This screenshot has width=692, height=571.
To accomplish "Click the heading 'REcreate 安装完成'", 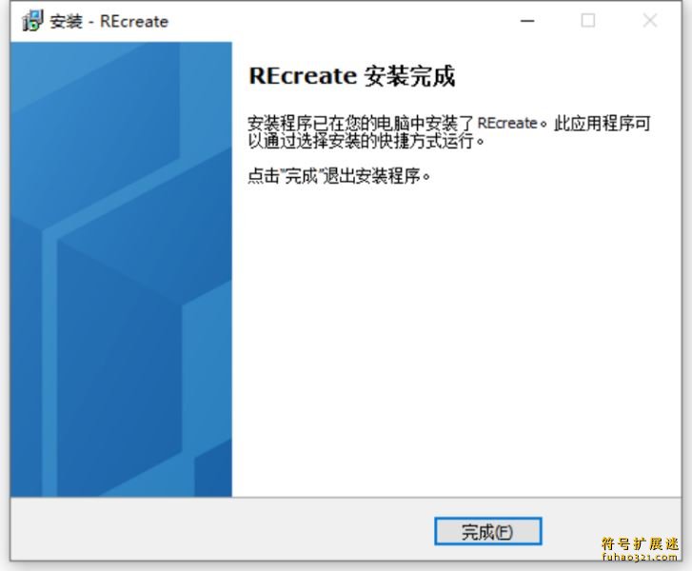I will click(352, 76).
